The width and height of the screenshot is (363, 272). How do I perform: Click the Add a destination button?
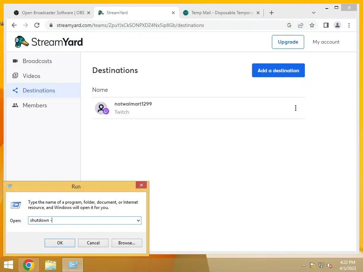278,70
